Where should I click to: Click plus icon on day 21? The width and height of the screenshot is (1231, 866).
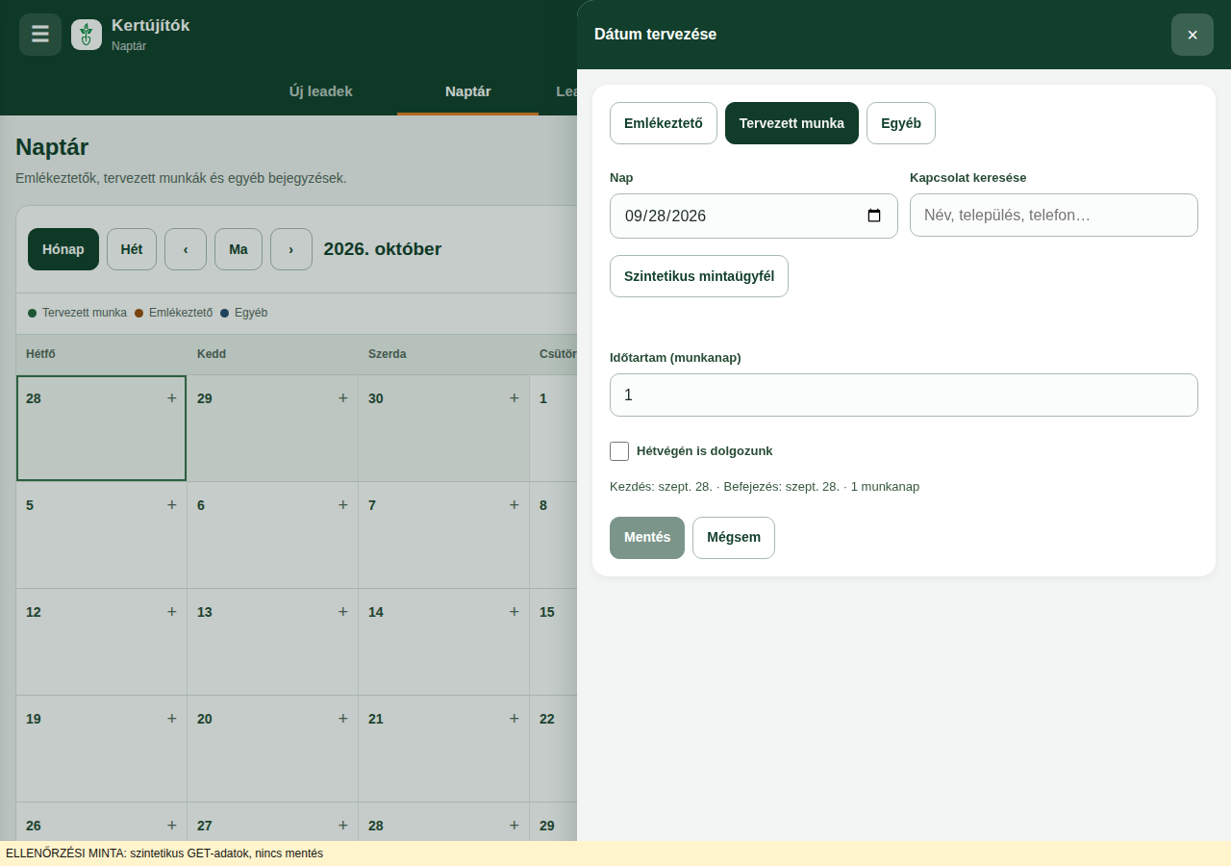(x=514, y=718)
